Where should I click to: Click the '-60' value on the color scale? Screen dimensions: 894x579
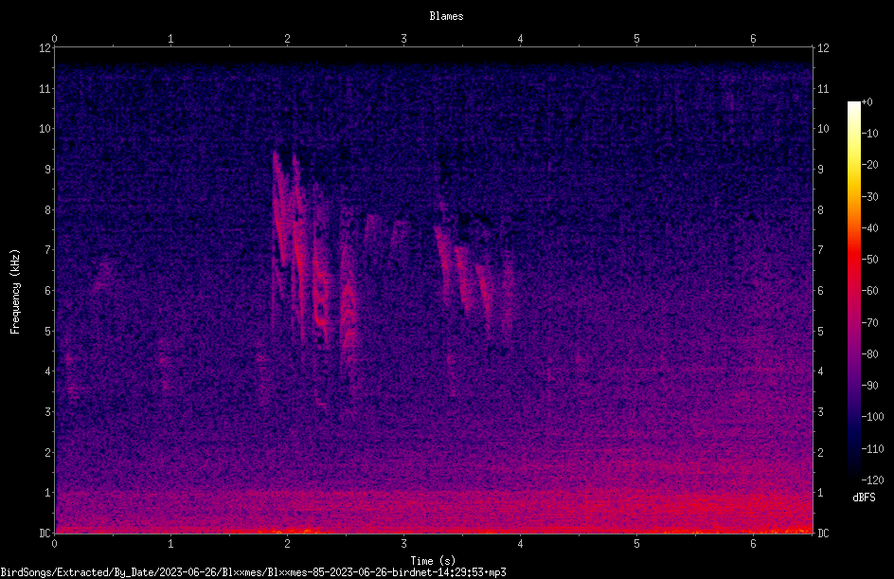click(x=870, y=291)
